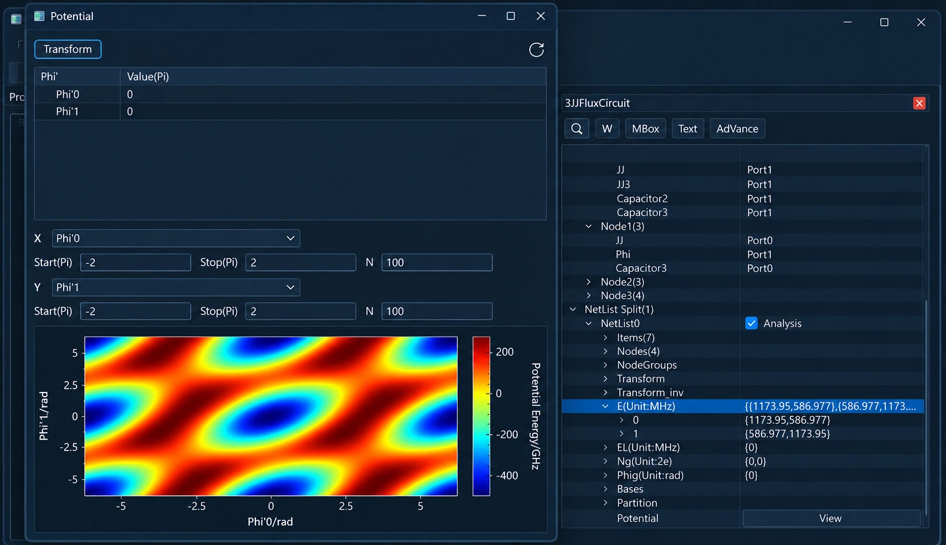Image resolution: width=946 pixels, height=545 pixels.
Task: Collapse the E(Unit:MHz) node
Action: (x=605, y=406)
